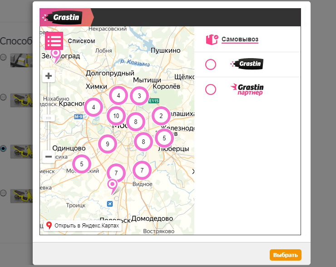Screen dimensions: 336x267
Task: Open the Списком list view icon
Action: [54, 40]
